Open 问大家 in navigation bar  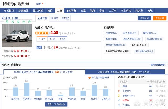(x=139, y=11)
